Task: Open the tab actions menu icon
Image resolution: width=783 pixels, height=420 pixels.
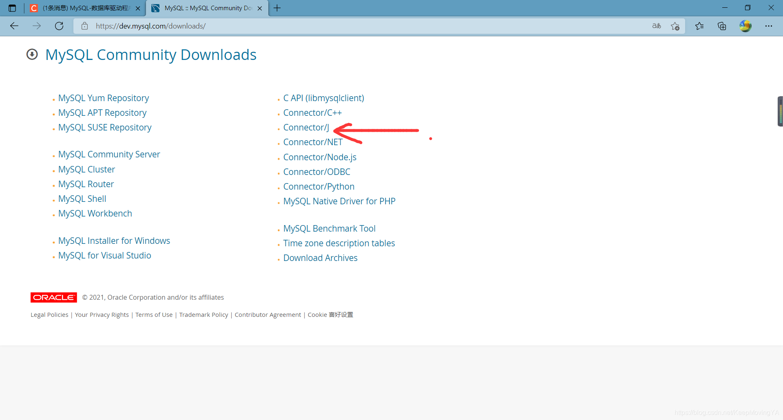Action: (12, 8)
